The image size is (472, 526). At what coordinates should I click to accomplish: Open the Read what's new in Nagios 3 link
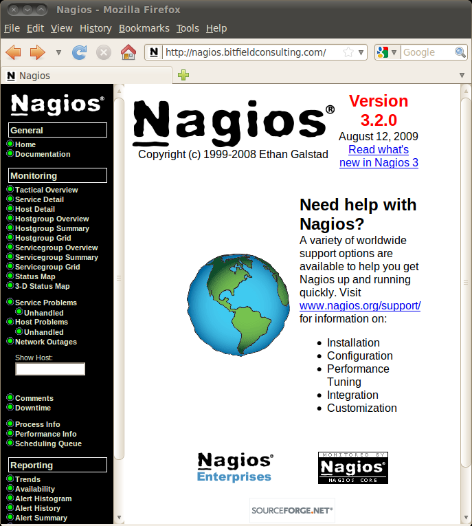pyautogui.click(x=379, y=156)
